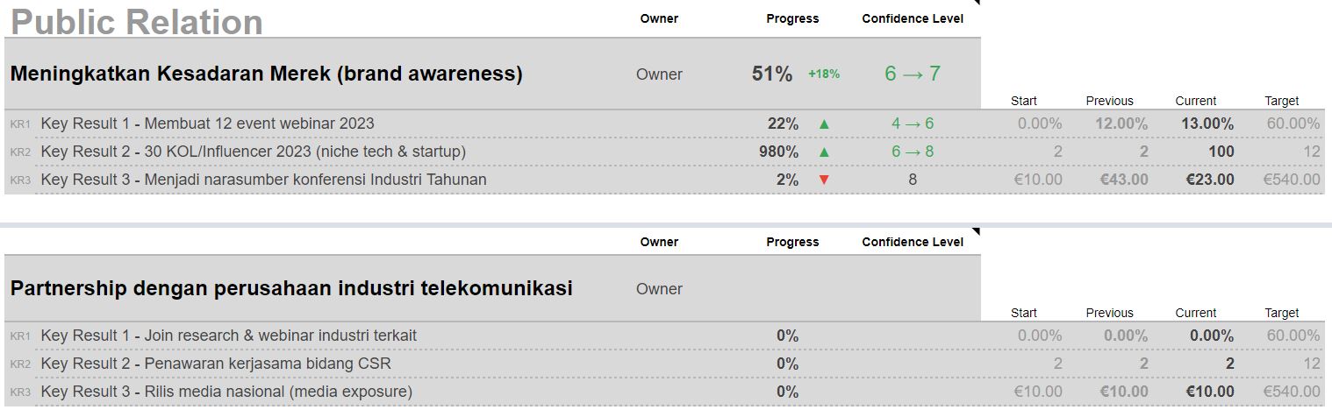Click the KR3 label beside Rilis media nasional

point(21,392)
